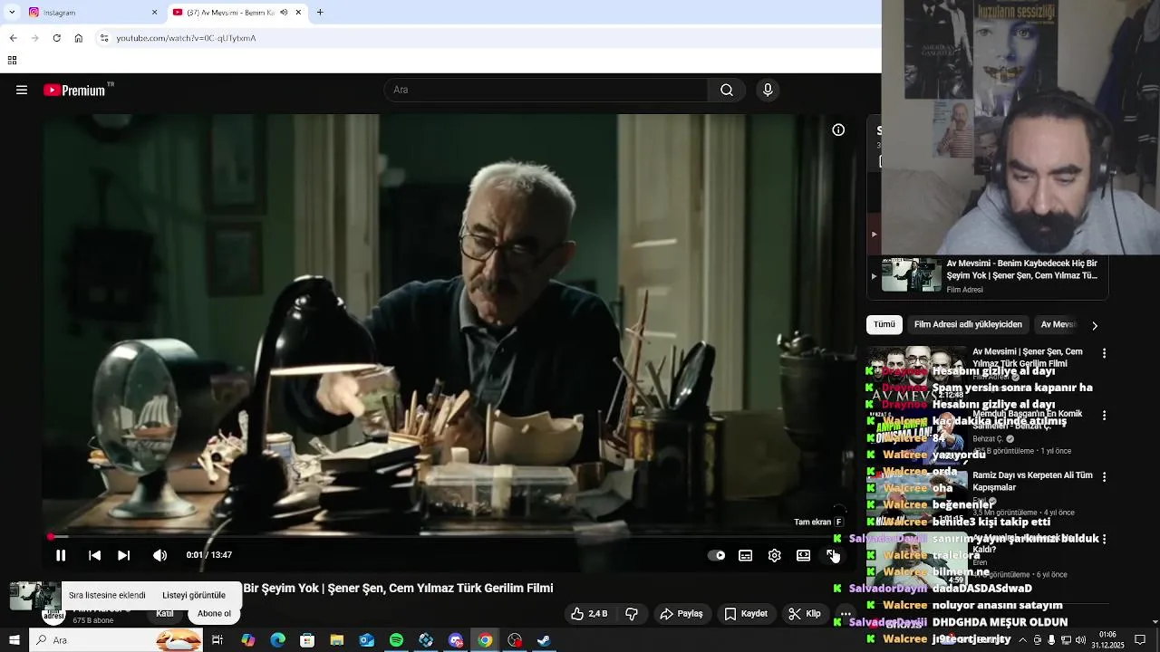1160x652 pixels.
Task: Skip to the next video in the player
Action: [x=124, y=555]
